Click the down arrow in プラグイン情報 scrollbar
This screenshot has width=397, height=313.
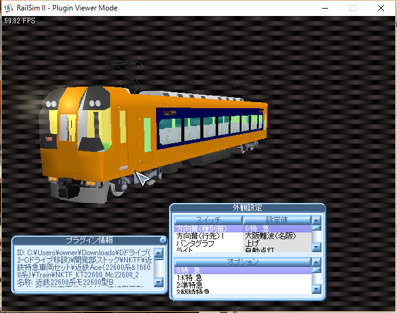click(x=159, y=282)
